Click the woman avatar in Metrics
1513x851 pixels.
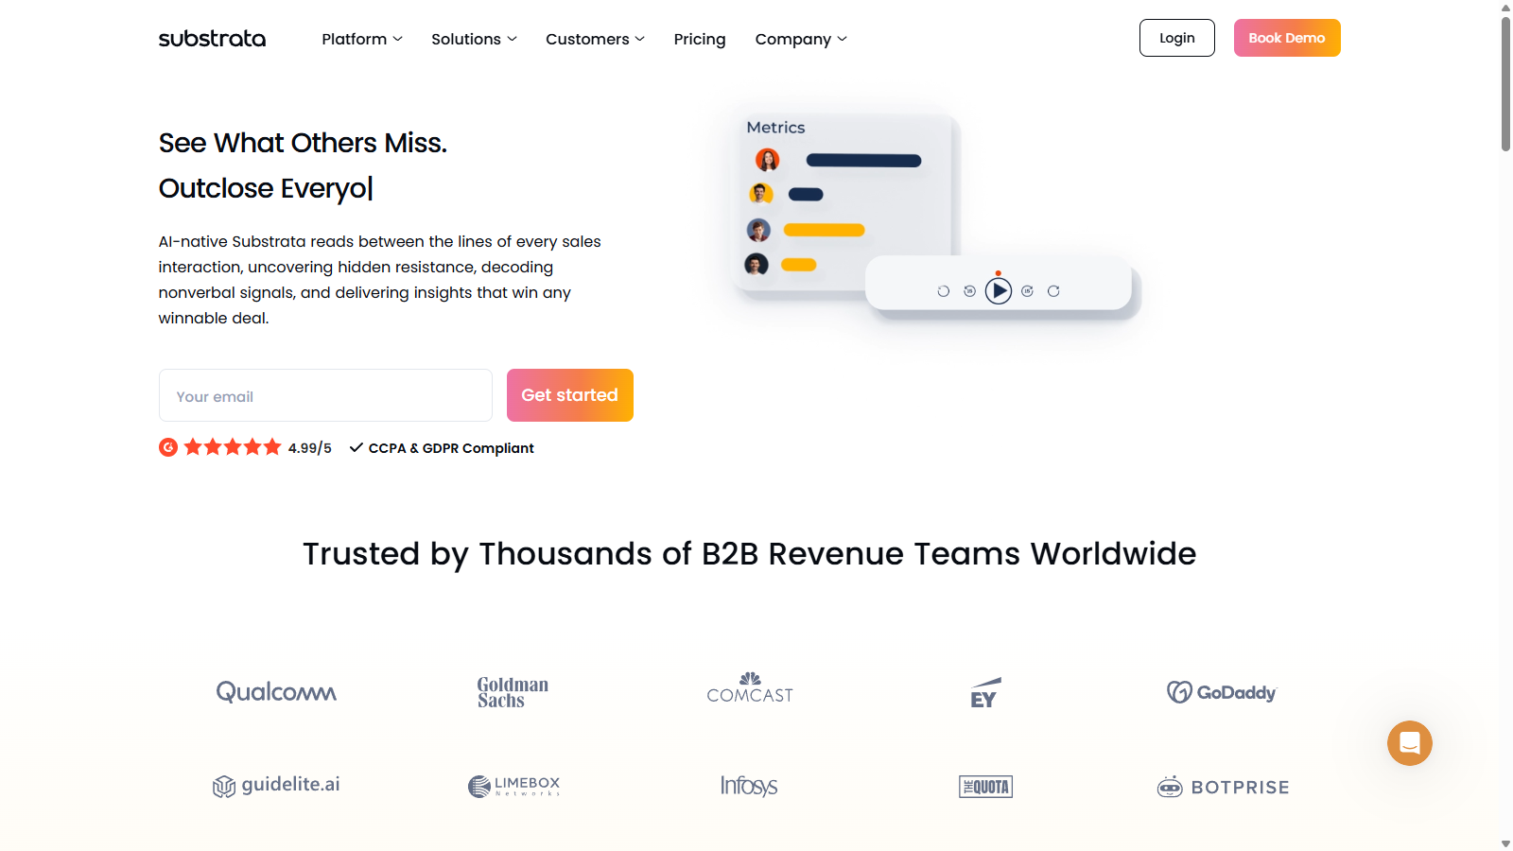pyautogui.click(x=767, y=160)
